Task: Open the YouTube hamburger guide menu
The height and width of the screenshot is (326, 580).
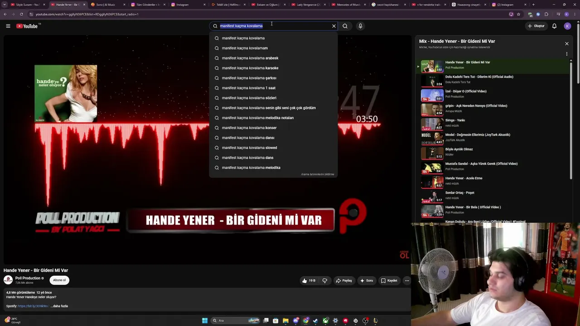Action: (x=8, y=26)
